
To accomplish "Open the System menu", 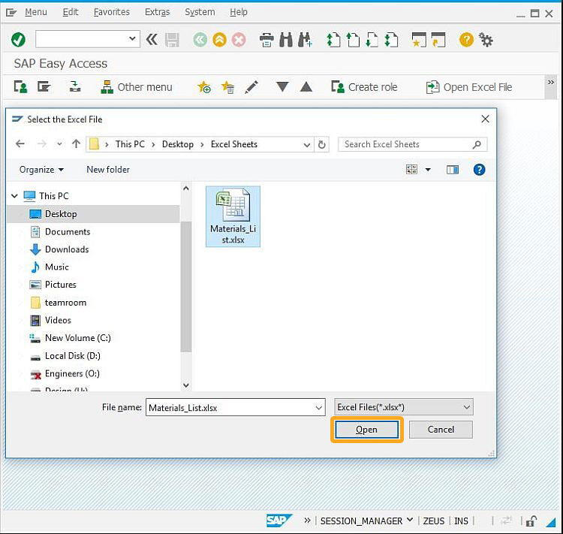I will (200, 12).
